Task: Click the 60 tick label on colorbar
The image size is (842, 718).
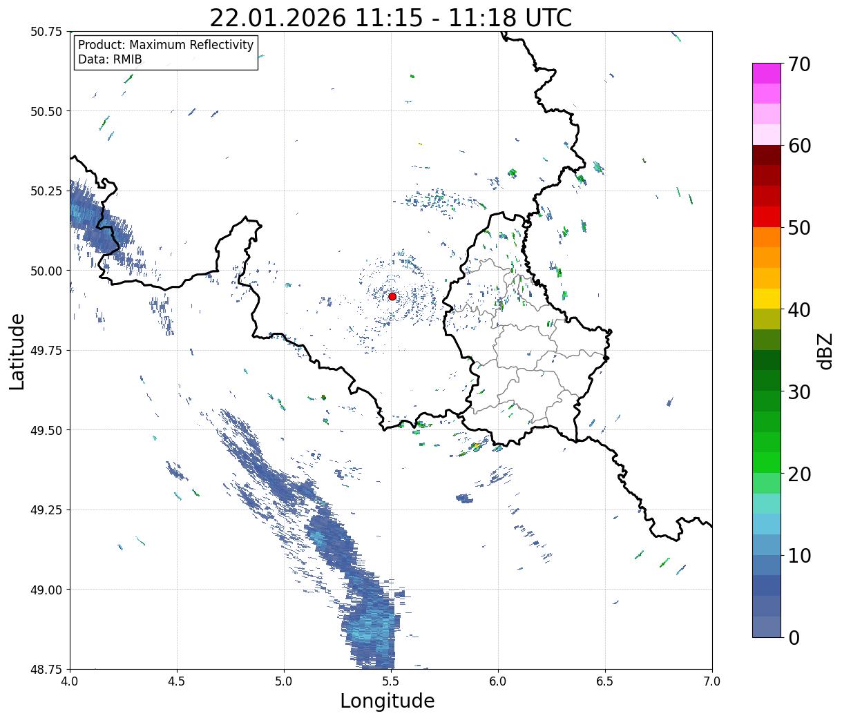Action: (x=798, y=146)
